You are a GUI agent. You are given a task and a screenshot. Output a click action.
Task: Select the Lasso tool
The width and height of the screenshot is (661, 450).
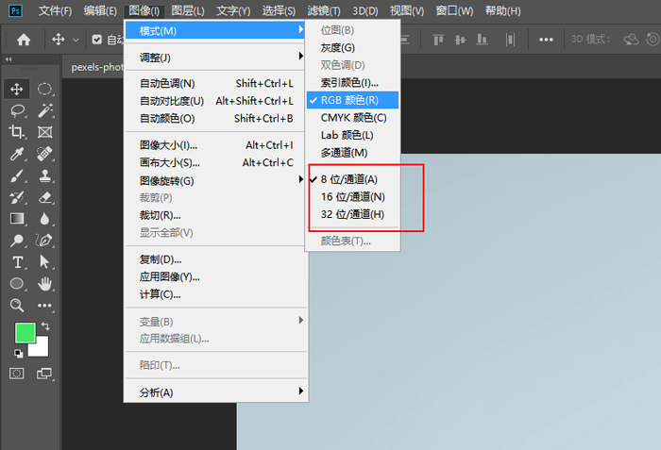pyautogui.click(x=17, y=110)
